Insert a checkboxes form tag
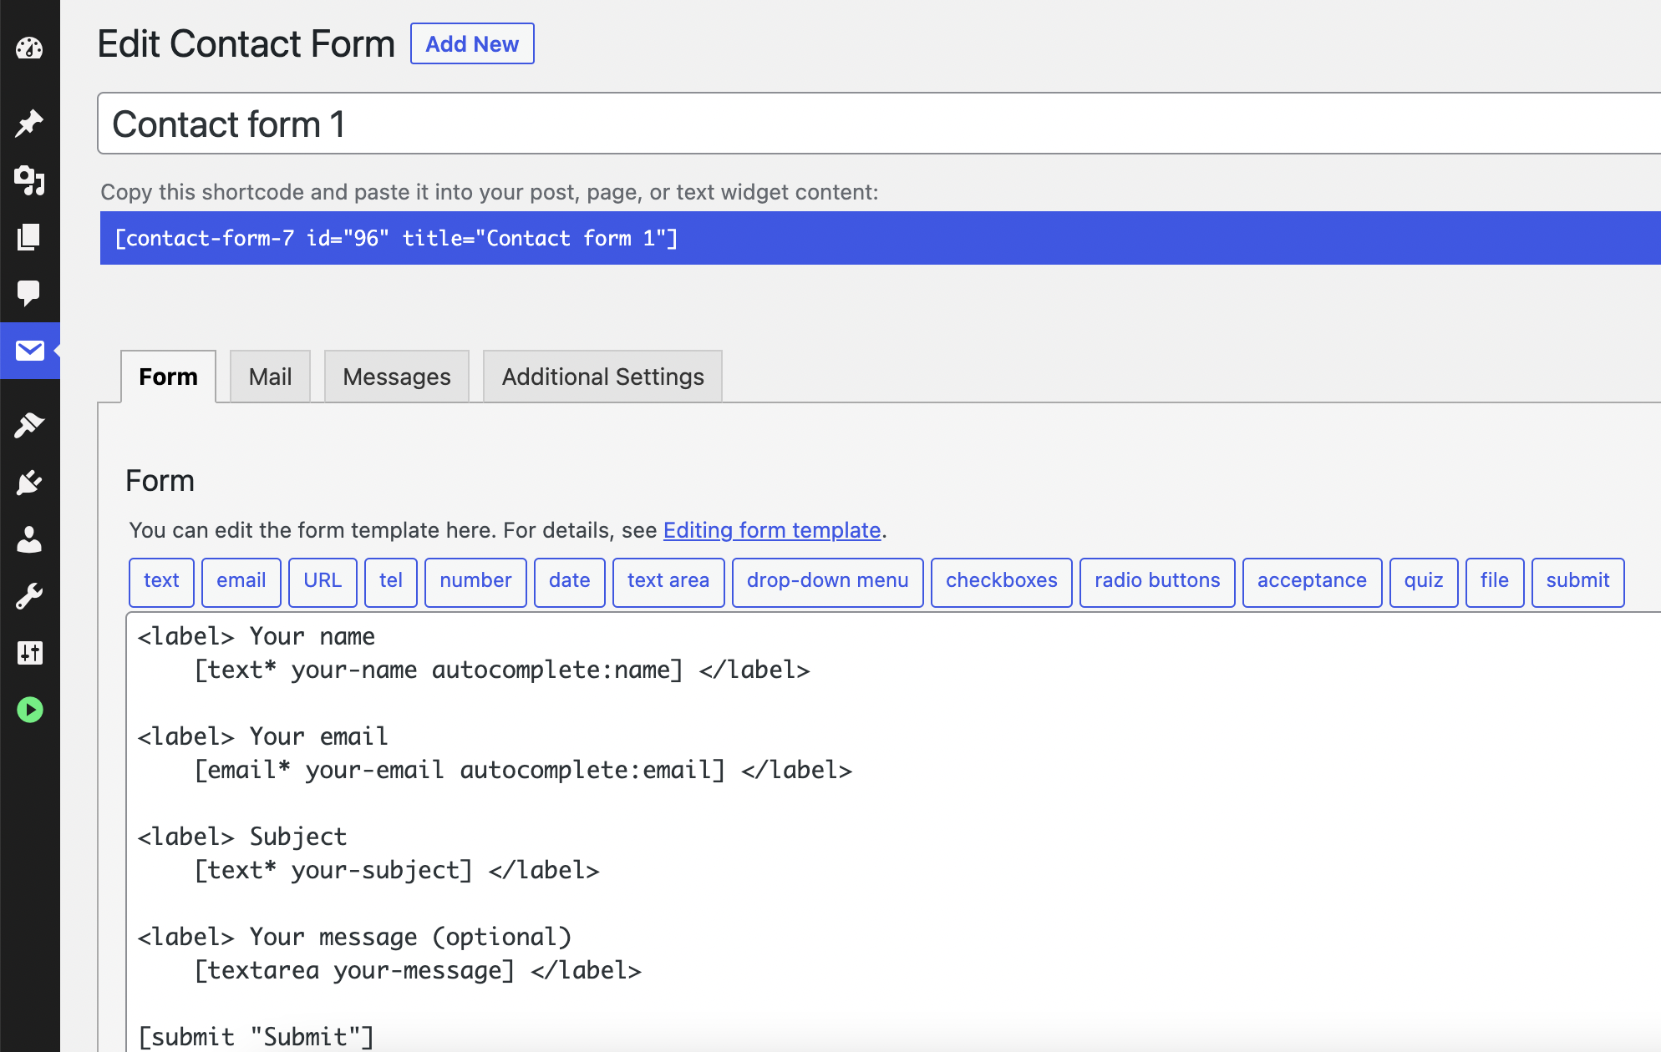 point(1001,581)
